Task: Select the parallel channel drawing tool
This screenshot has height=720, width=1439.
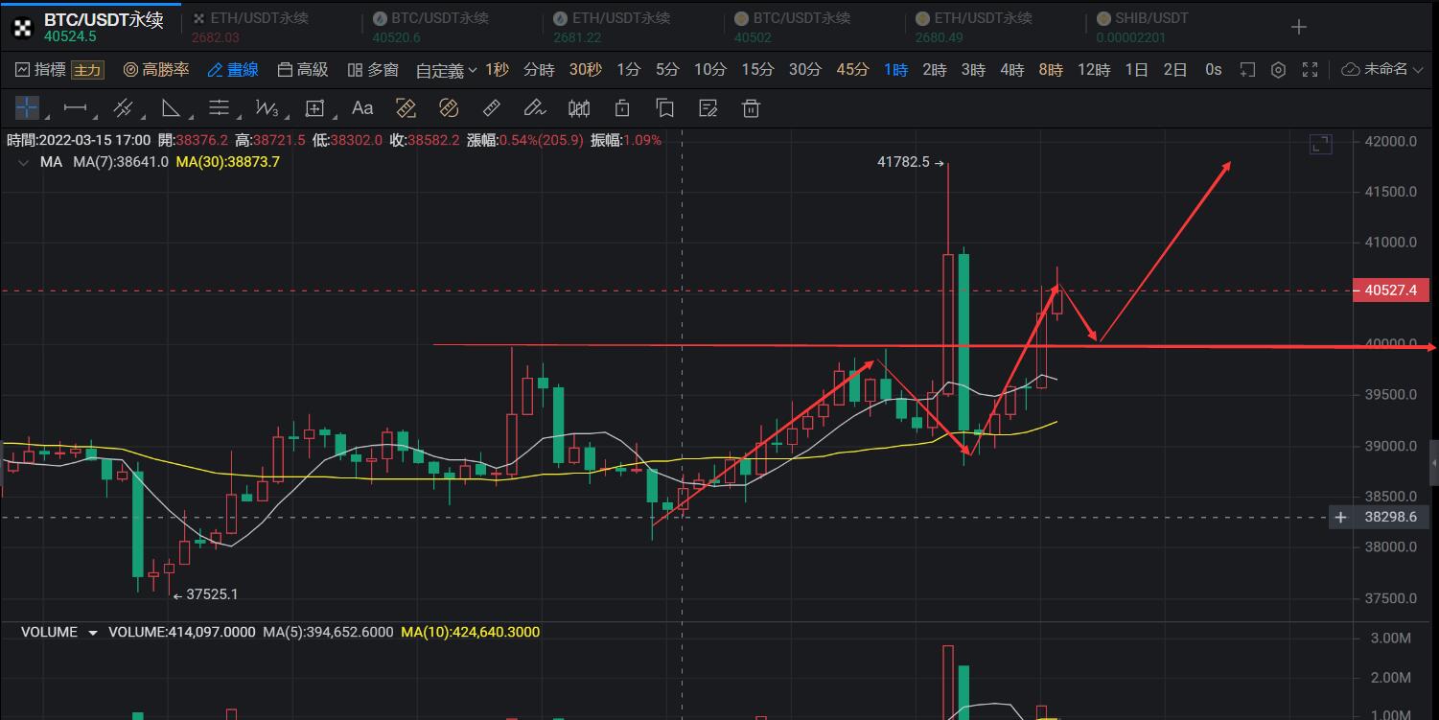Action: pos(123,107)
